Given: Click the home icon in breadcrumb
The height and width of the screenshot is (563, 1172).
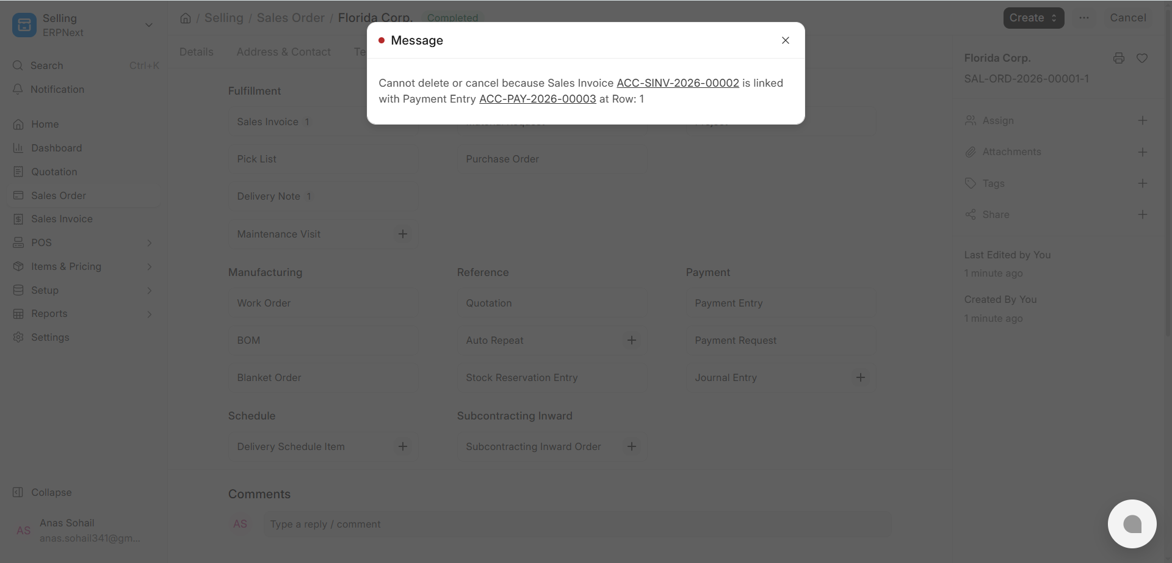Looking at the screenshot, I should click(x=186, y=18).
